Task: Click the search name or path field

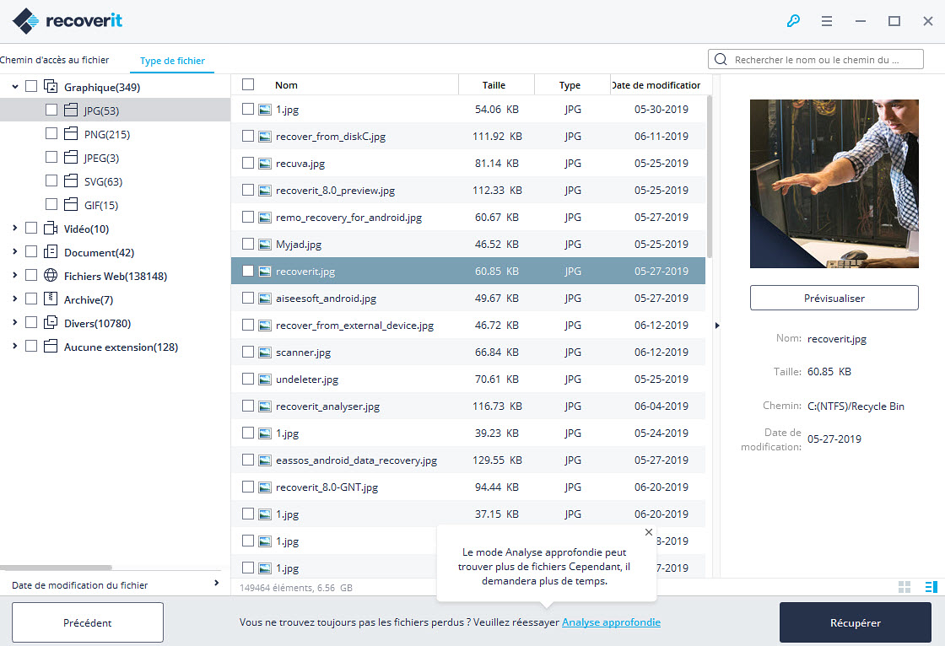Action: pos(815,59)
